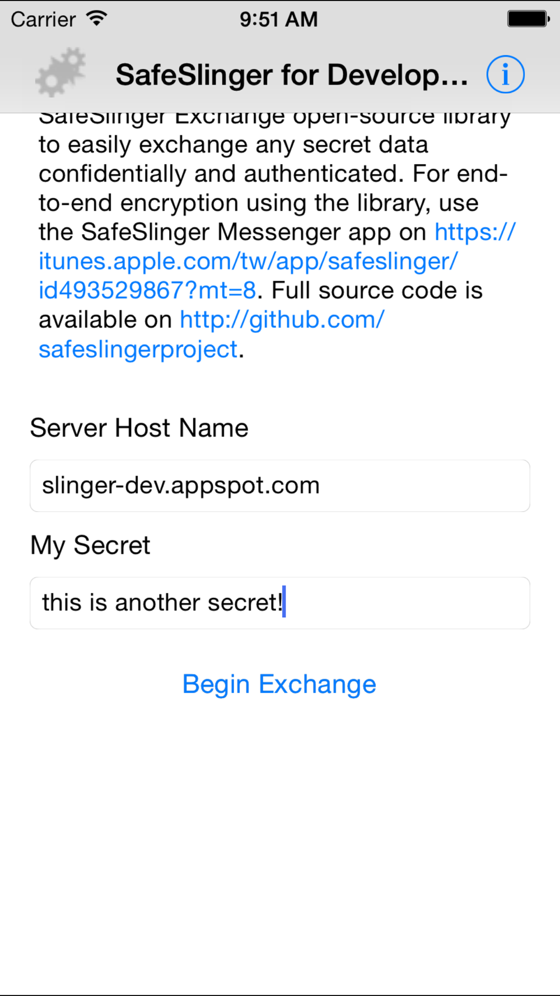Open the link segment starting with https://
This screenshot has width=560, height=996.
(475, 232)
